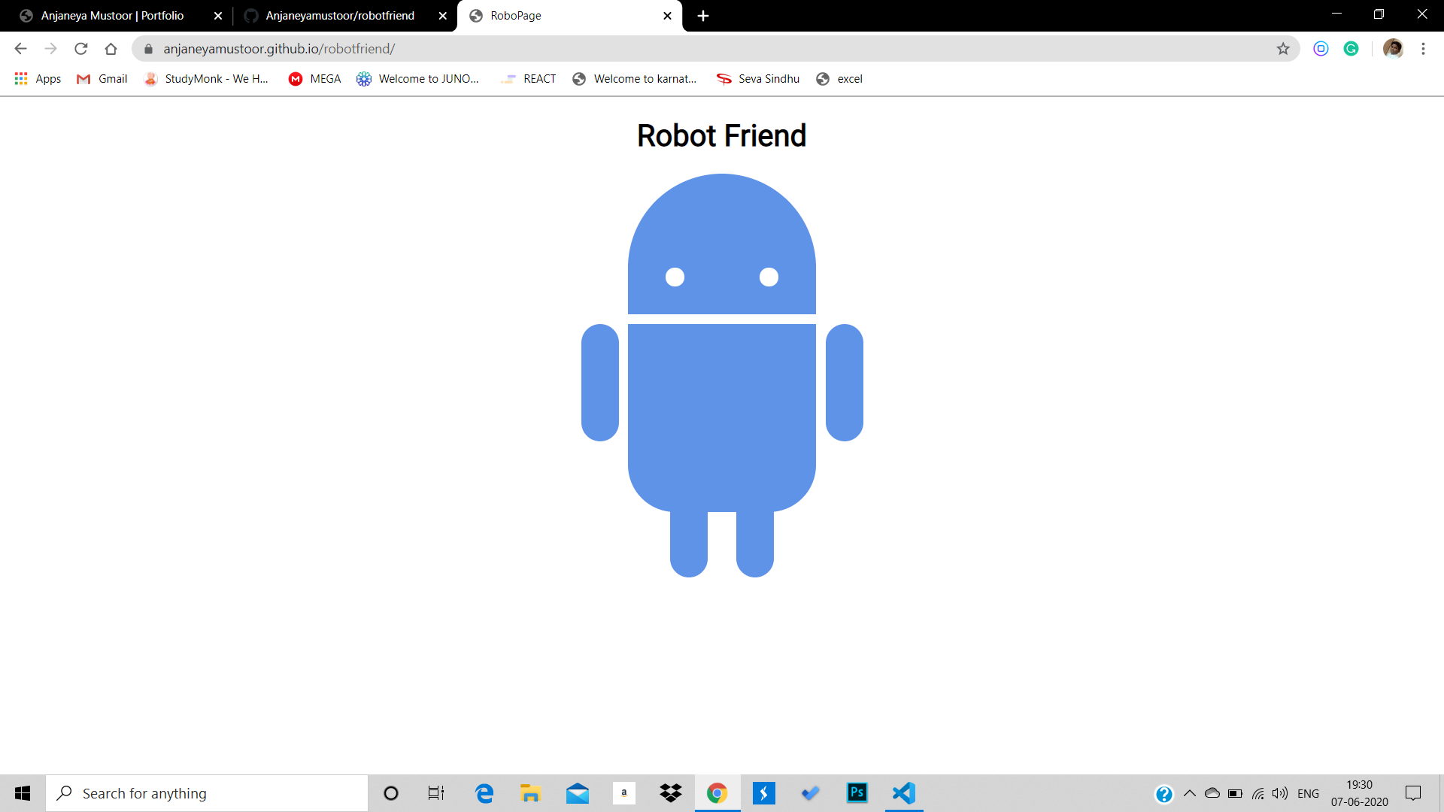This screenshot has width=1444, height=812.
Task: Open the volume control in the tray
Action: pos(1280,793)
